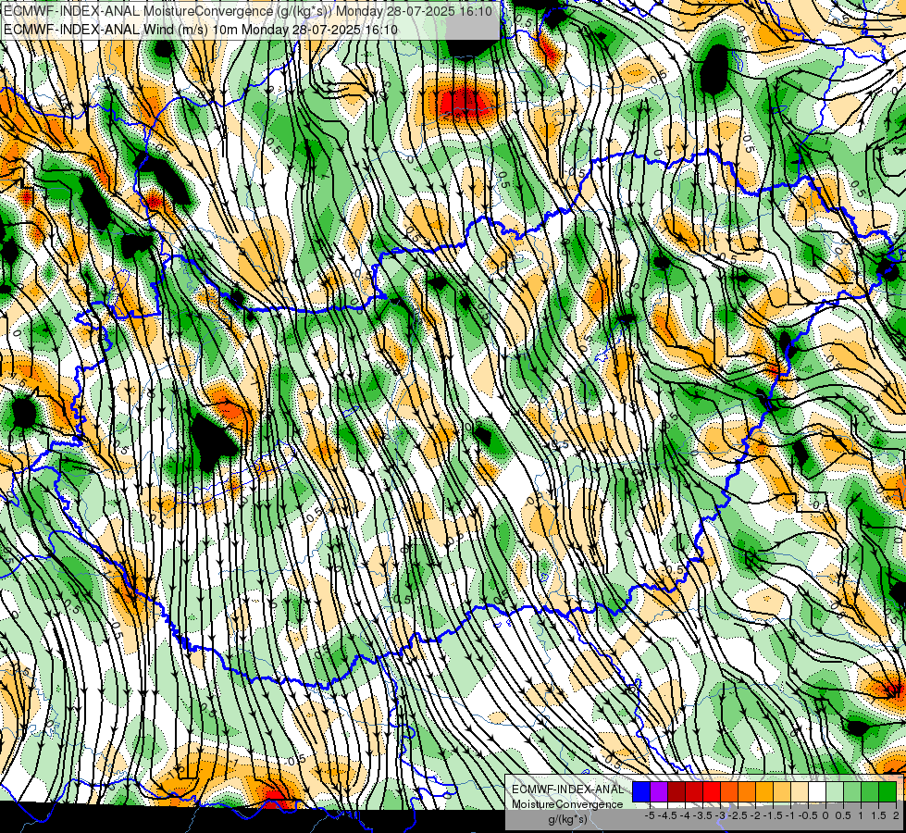Click the g/(kg*s) unit label in the legend

coord(567,820)
